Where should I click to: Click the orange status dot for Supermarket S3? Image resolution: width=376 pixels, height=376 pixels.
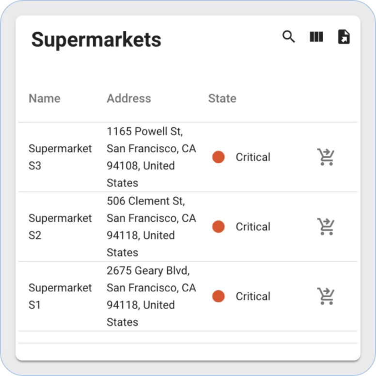point(219,157)
